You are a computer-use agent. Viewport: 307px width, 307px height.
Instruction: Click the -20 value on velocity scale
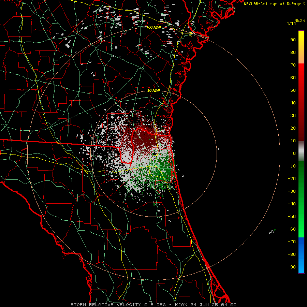(x=292, y=179)
